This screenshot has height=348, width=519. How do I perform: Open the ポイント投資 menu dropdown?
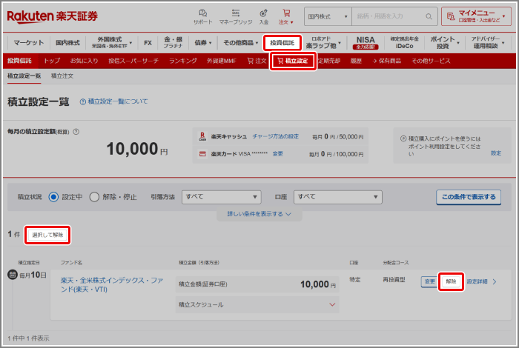pyautogui.click(x=445, y=42)
